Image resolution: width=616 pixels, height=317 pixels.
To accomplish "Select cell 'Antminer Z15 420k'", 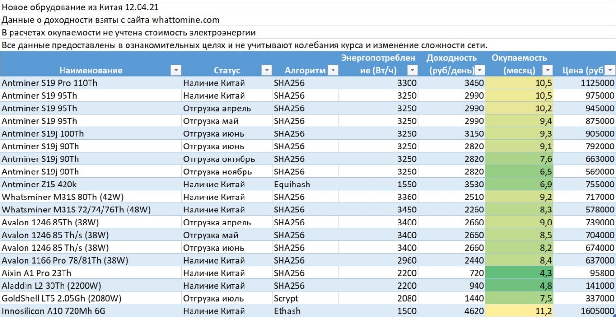I will pyautogui.click(x=91, y=185).
